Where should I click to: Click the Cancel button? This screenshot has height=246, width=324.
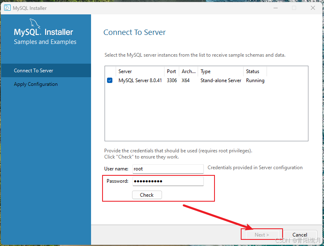click(x=300, y=235)
